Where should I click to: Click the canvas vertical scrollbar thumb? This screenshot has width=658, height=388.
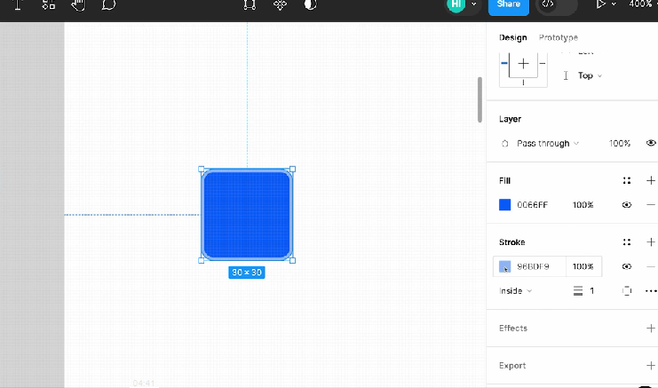(480, 99)
